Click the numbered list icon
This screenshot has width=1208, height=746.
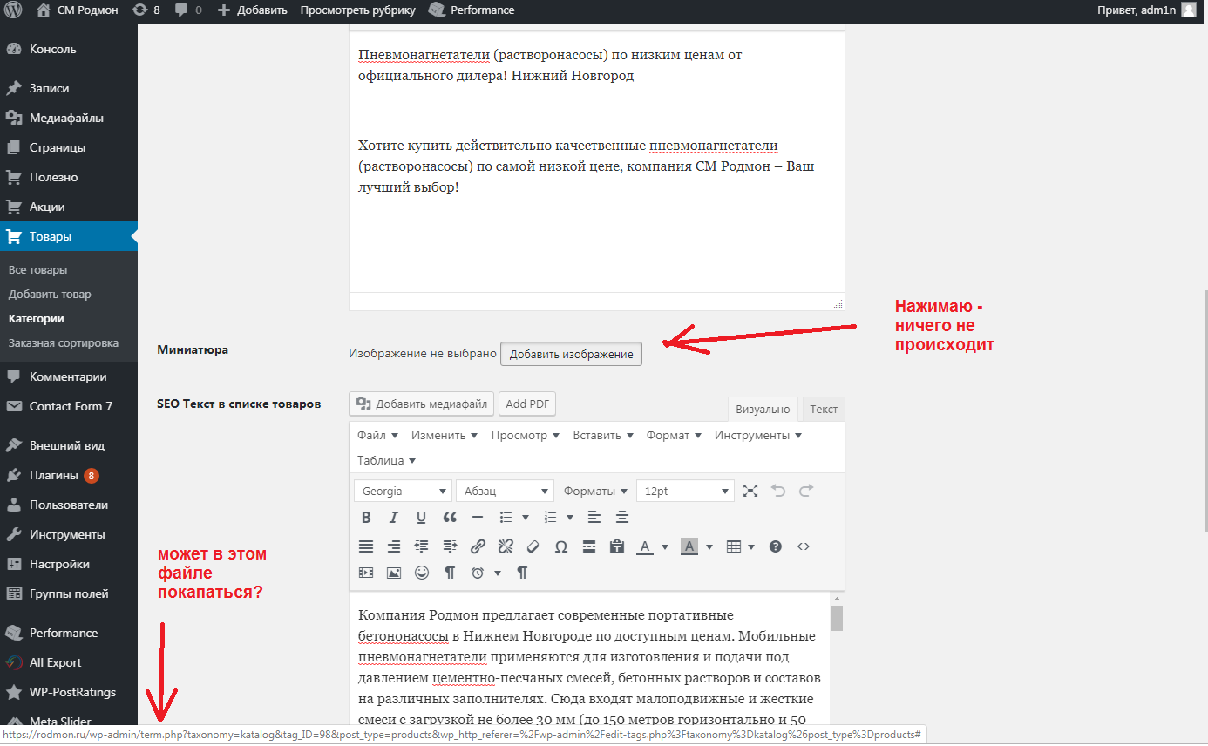[550, 517]
